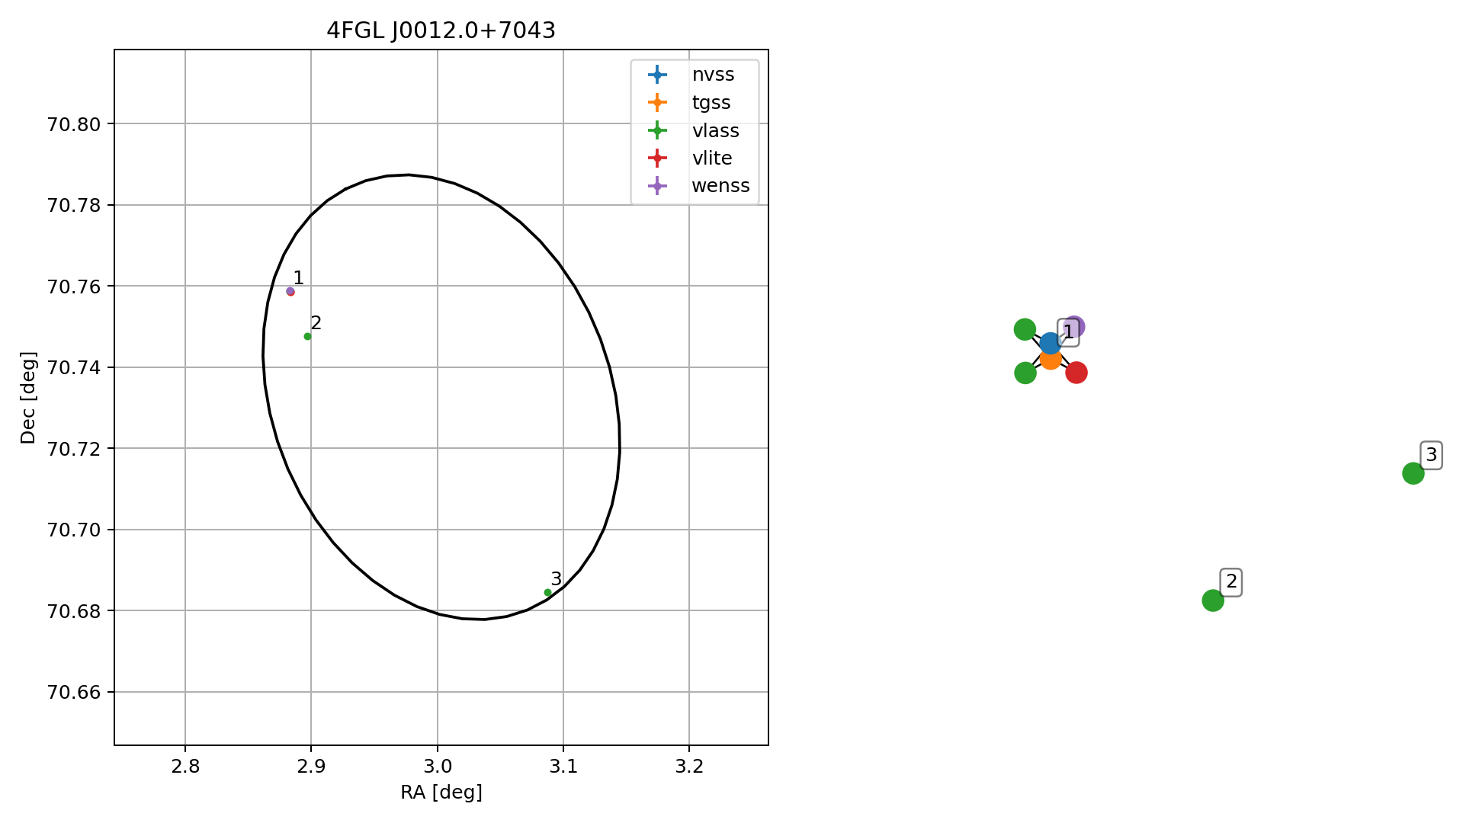Click the blue node in the cluster graph
The width and height of the screenshot is (1463, 823).
tap(1051, 343)
